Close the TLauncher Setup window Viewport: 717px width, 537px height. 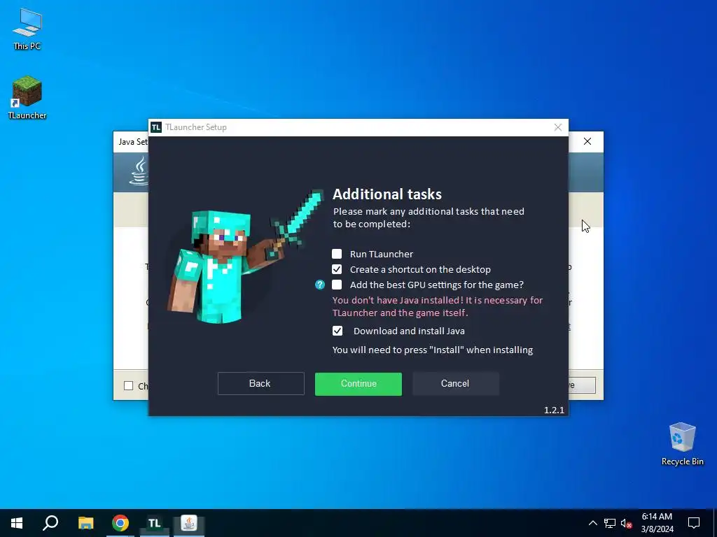(x=558, y=127)
